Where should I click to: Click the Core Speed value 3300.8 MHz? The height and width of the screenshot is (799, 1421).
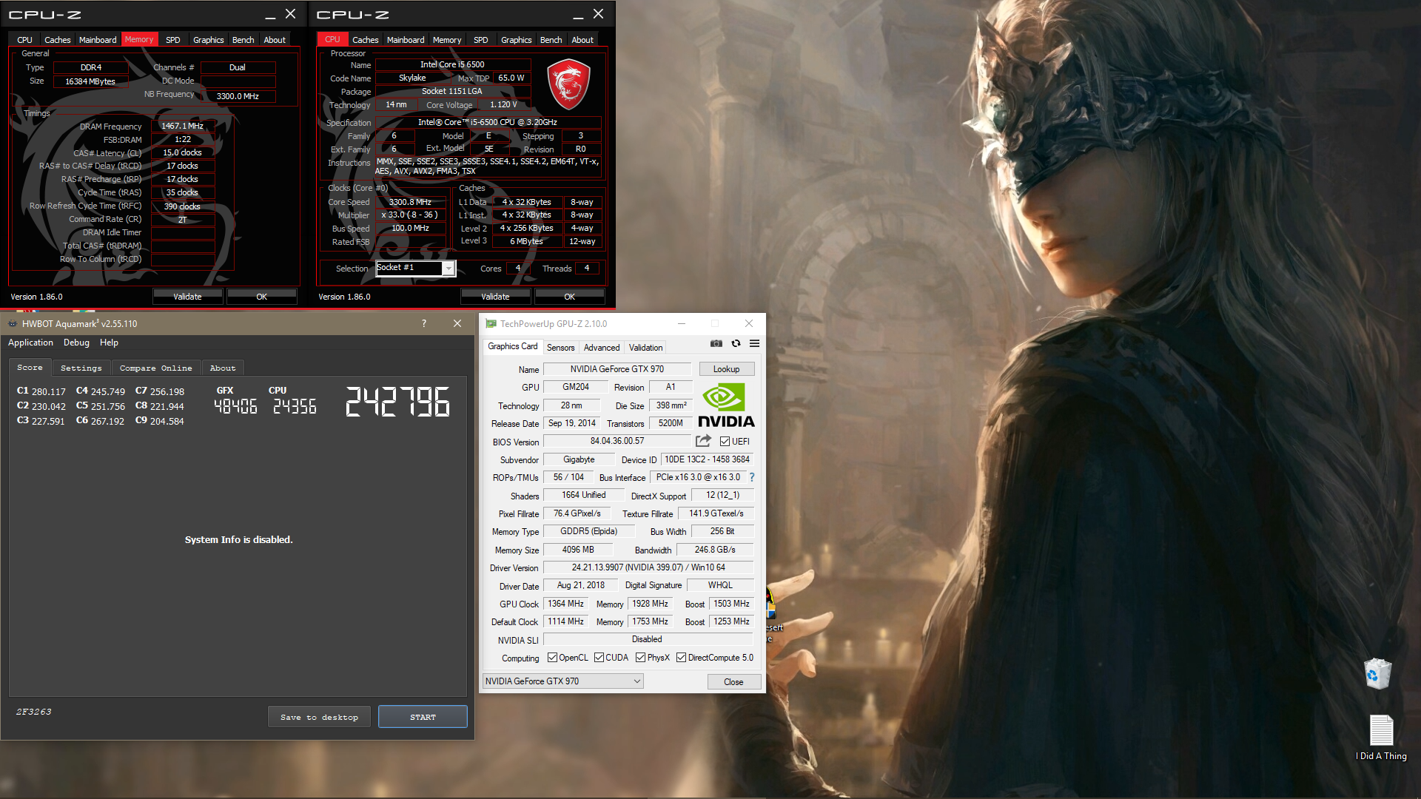[410, 202]
